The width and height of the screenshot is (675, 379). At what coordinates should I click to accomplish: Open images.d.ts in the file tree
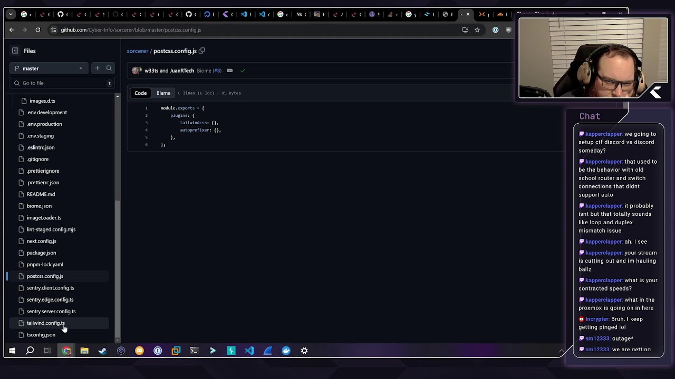[x=42, y=101]
